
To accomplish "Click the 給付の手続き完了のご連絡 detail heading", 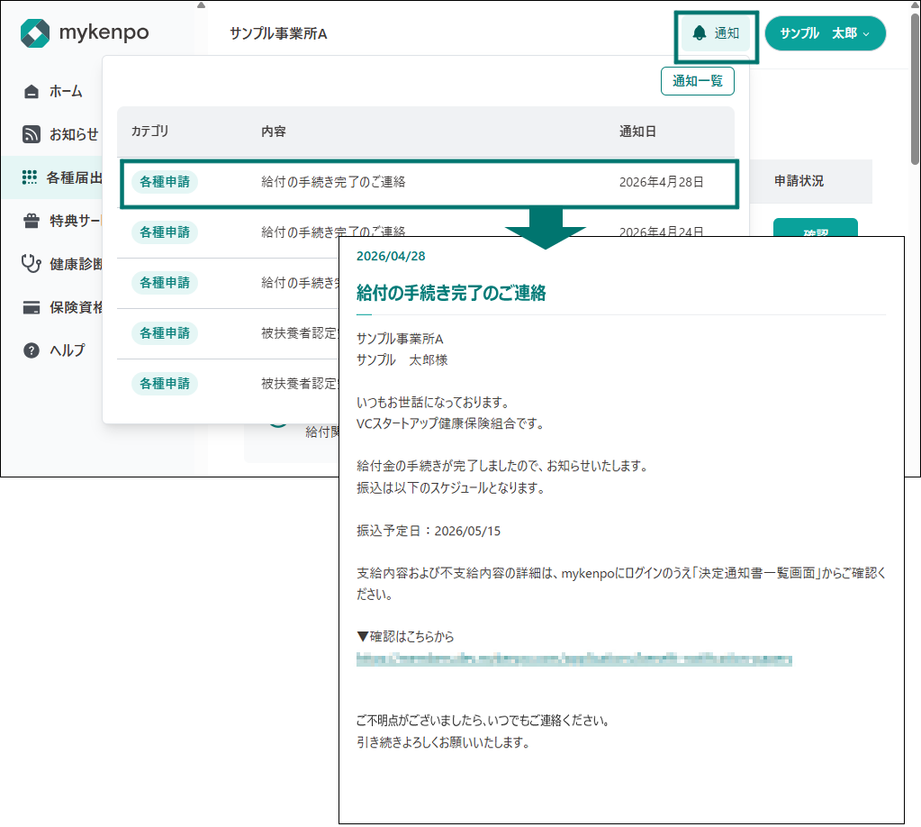I will 451,293.
